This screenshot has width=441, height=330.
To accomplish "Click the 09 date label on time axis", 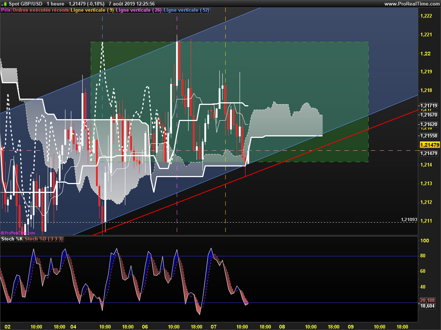I will click(351, 326).
